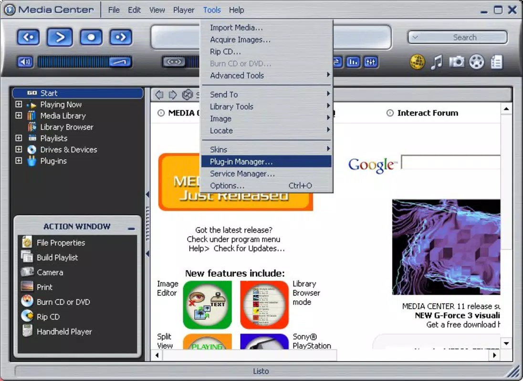Open Image submenu in Tools

[267, 119]
